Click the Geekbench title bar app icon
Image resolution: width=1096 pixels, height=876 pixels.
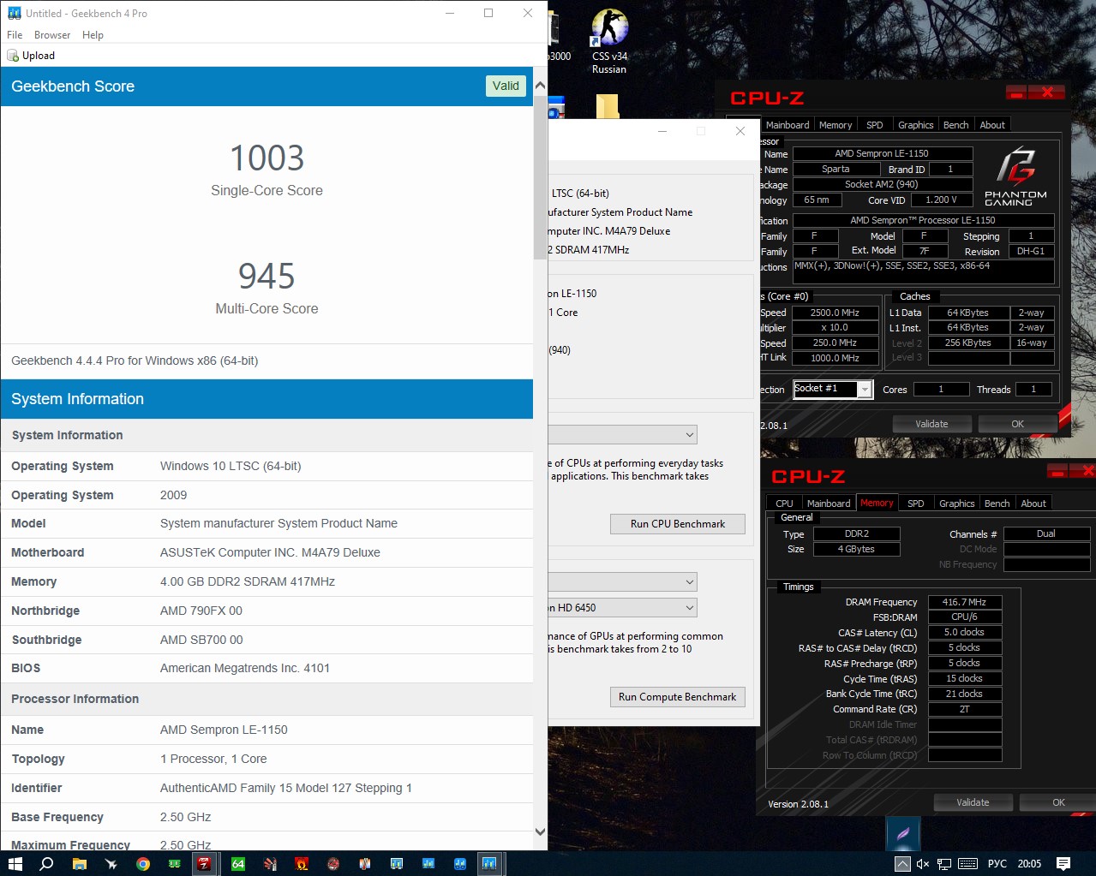coord(14,13)
